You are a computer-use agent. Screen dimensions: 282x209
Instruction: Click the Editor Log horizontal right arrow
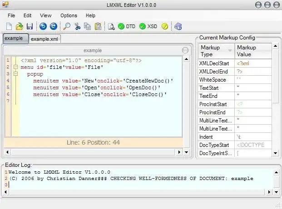(269, 192)
